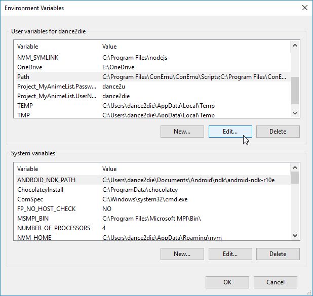Create a new user variable
Image resolution: width=313 pixels, height=296 pixels.
point(182,132)
